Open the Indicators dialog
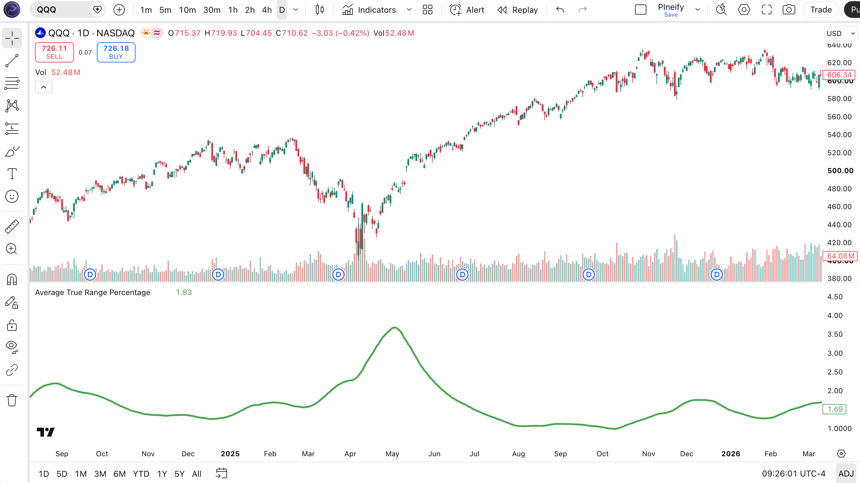Screen dimensions: 860x483 coord(369,10)
